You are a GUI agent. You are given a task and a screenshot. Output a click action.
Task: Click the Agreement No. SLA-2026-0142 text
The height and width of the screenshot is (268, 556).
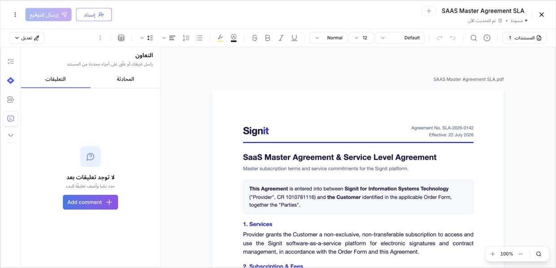coord(442,128)
